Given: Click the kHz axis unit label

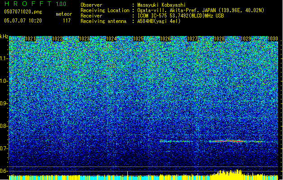Looking at the screenshot, I should [4, 36].
